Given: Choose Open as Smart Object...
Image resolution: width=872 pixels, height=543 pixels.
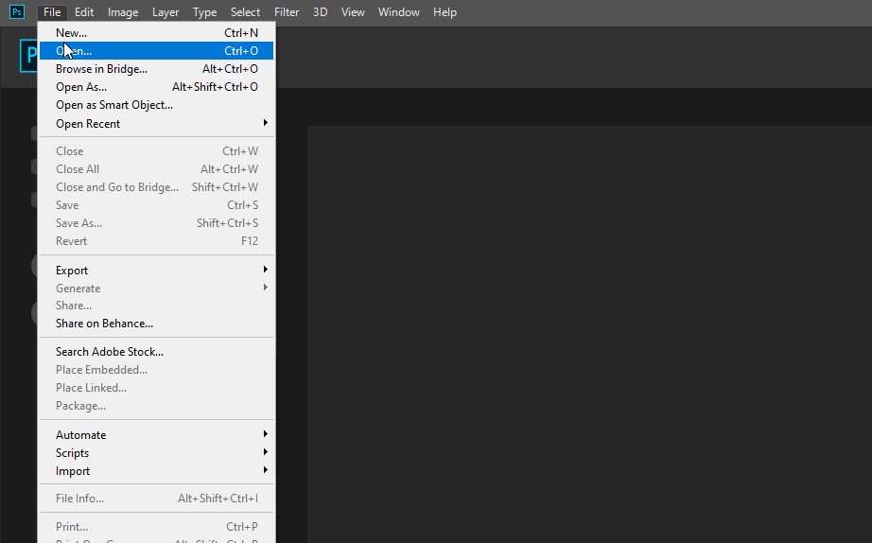Looking at the screenshot, I should point(156,105).
